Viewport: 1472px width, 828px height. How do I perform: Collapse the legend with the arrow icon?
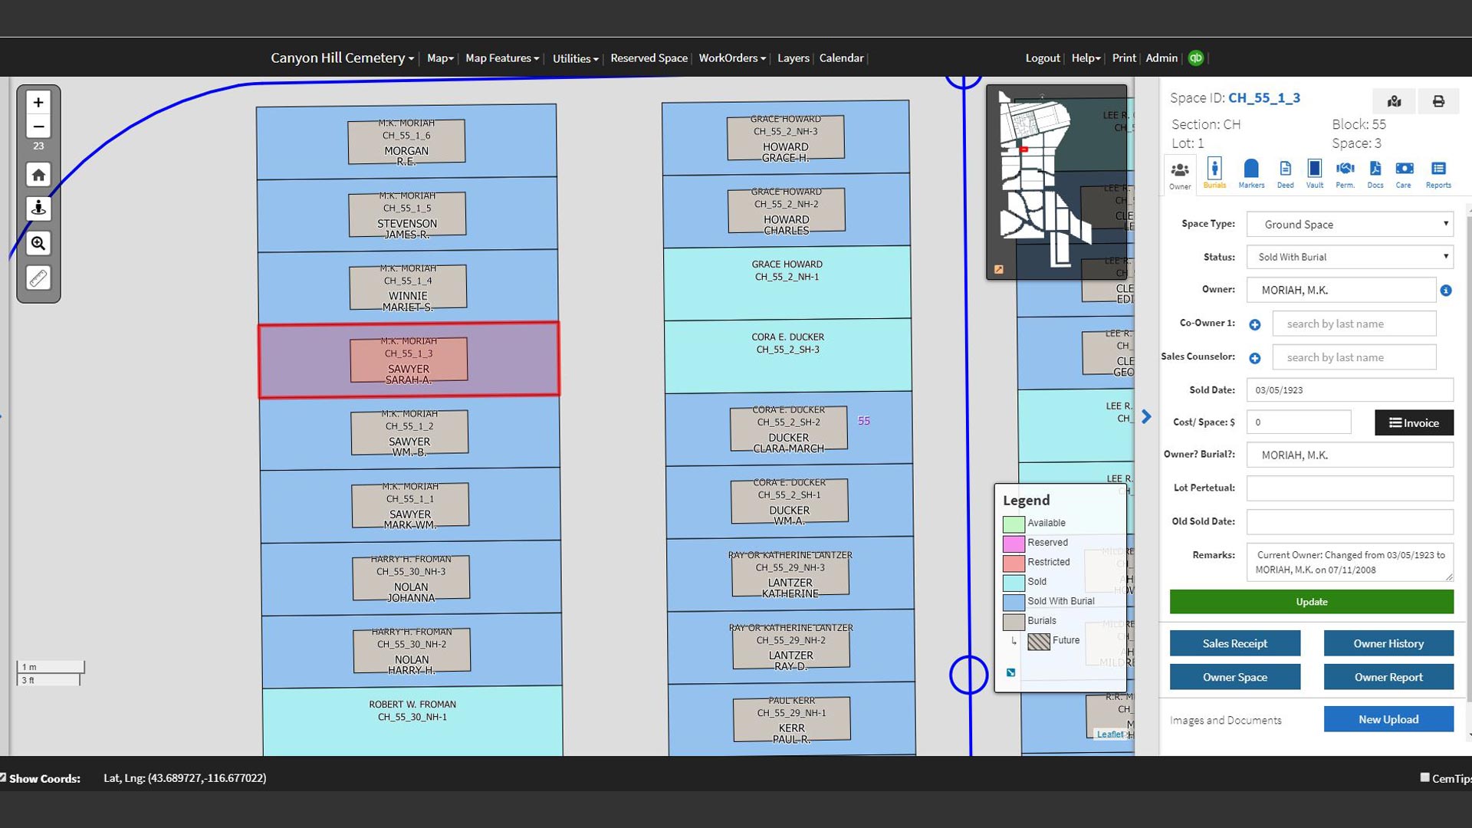[x=1010, y=672]
